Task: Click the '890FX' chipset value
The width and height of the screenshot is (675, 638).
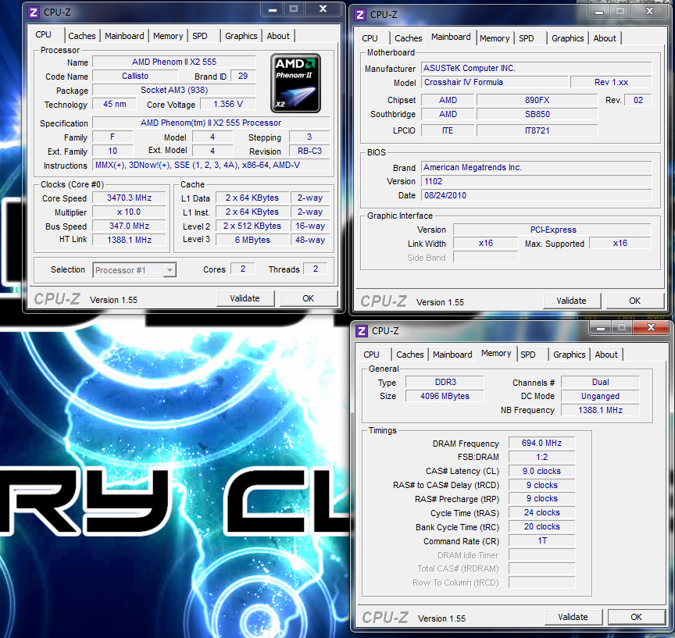Action: point(537,100)
